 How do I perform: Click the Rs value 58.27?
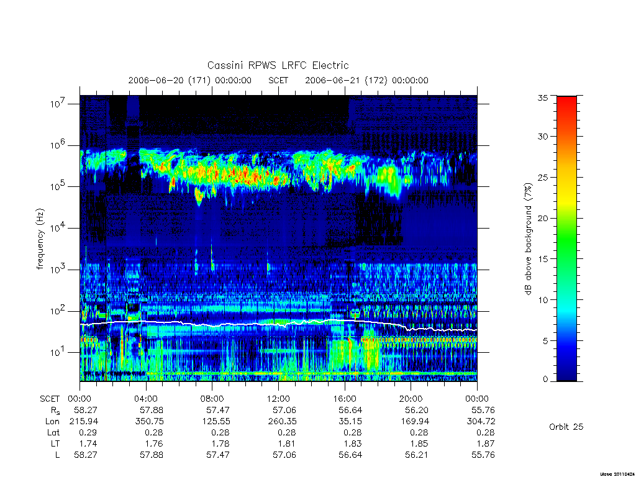[86, 410]
